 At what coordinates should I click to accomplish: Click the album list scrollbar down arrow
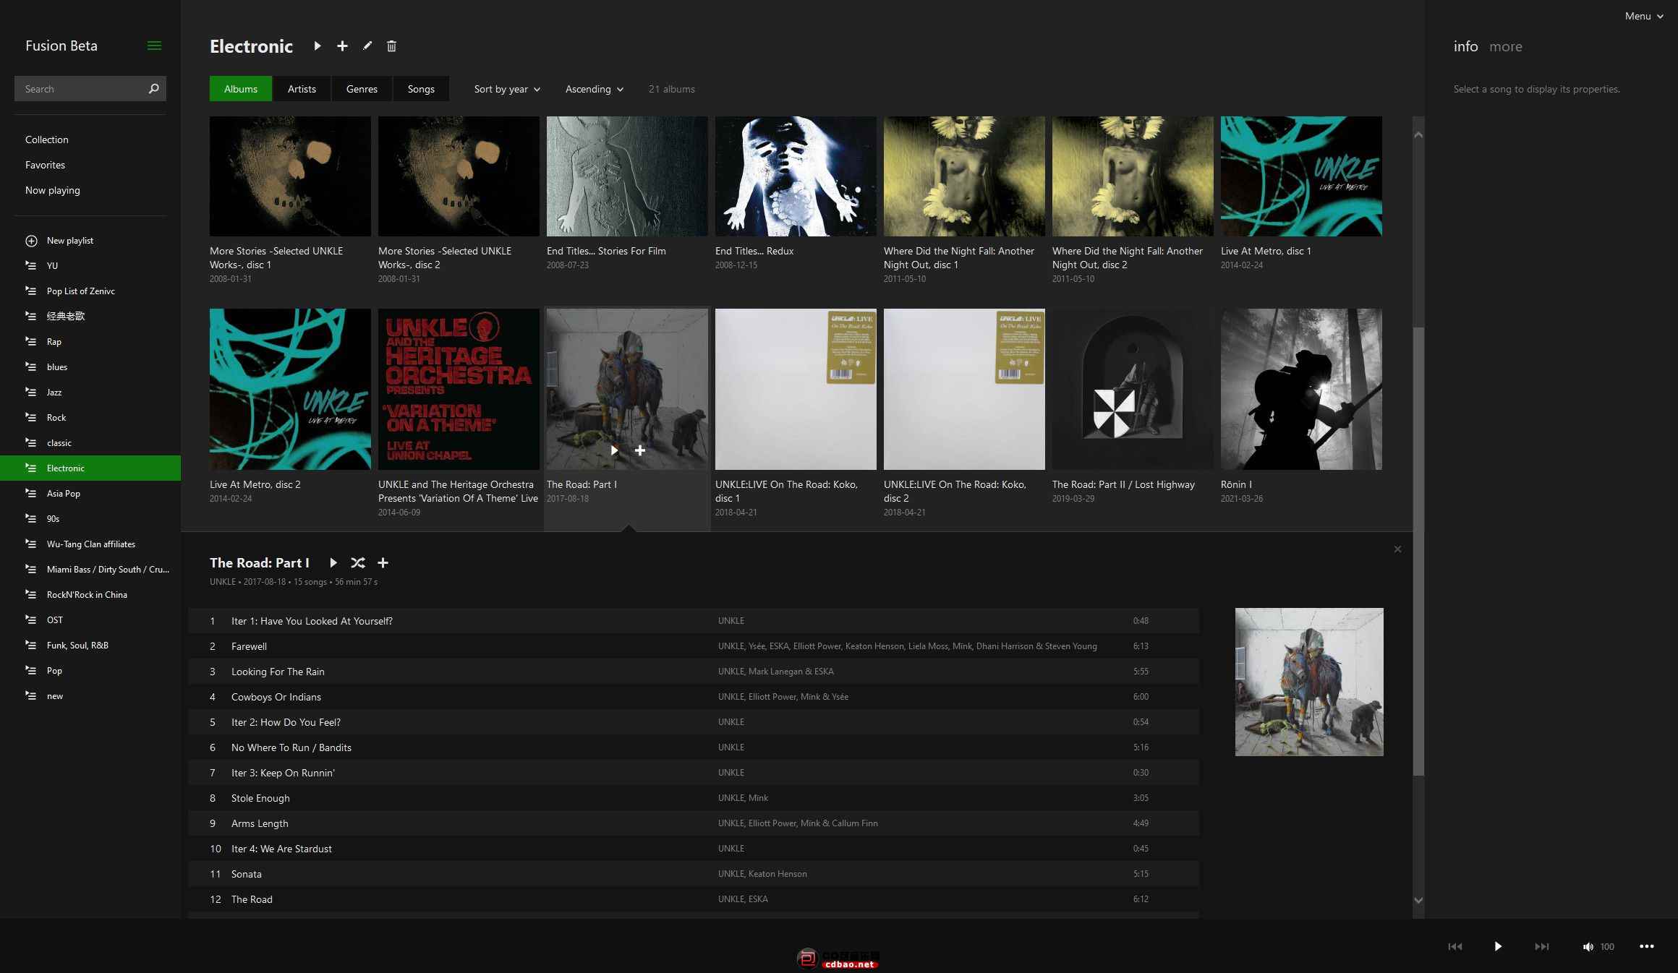tap(1418, 900)
